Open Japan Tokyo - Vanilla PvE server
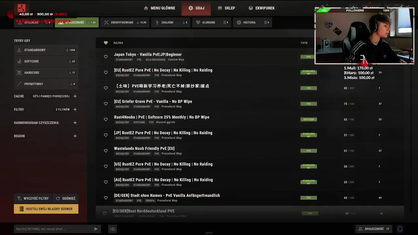The width and height of the screenshot is (418, 235). (250, 57)
